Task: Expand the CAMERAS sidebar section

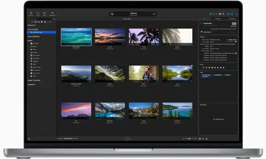Action: [31, 84]
